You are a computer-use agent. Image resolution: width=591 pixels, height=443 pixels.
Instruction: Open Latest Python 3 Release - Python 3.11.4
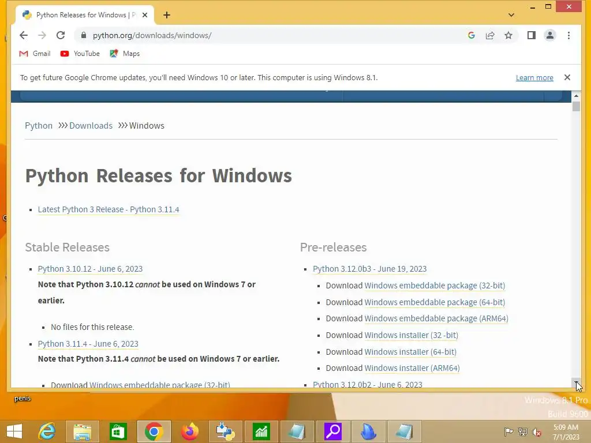(109, 209)
